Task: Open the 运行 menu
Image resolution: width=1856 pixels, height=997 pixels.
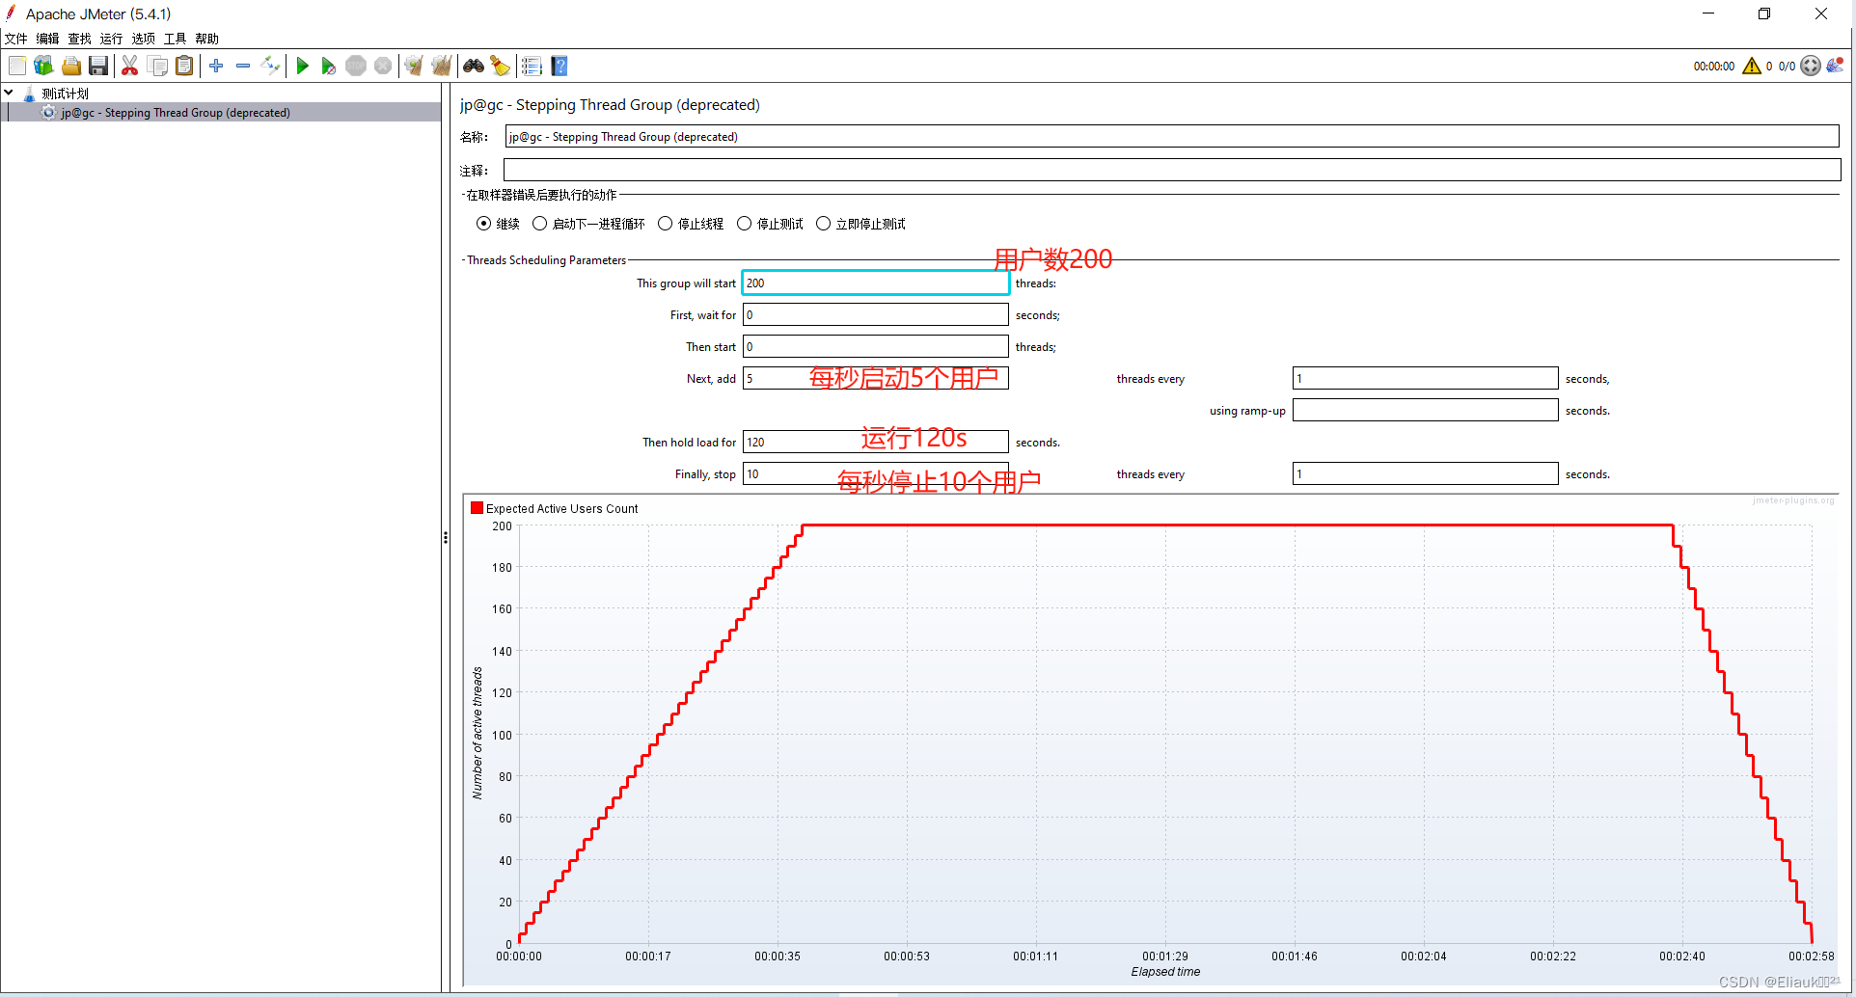Action: tap(112, 39)
